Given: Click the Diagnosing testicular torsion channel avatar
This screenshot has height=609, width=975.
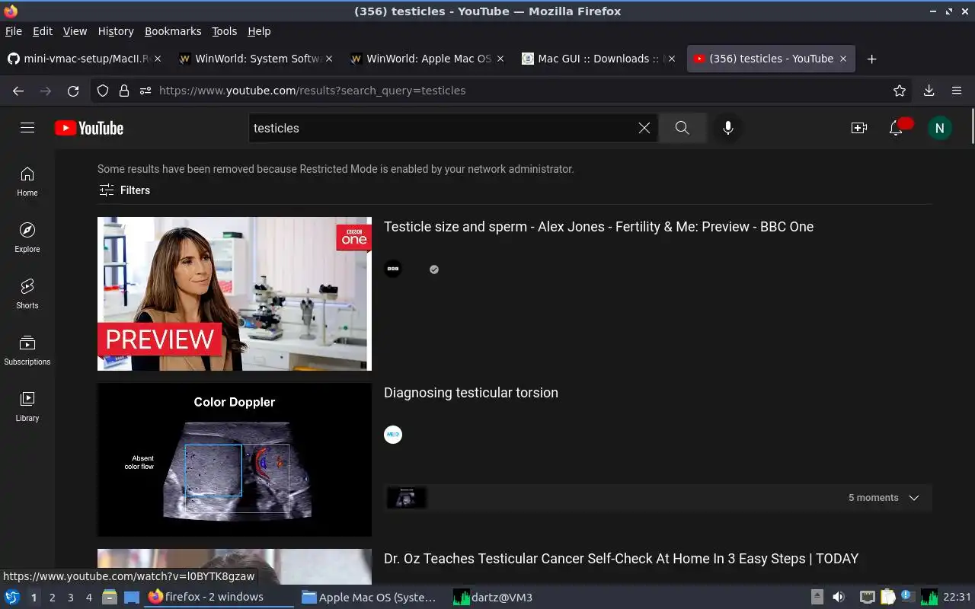Looking at the screenshot, I should coord(393,435).
